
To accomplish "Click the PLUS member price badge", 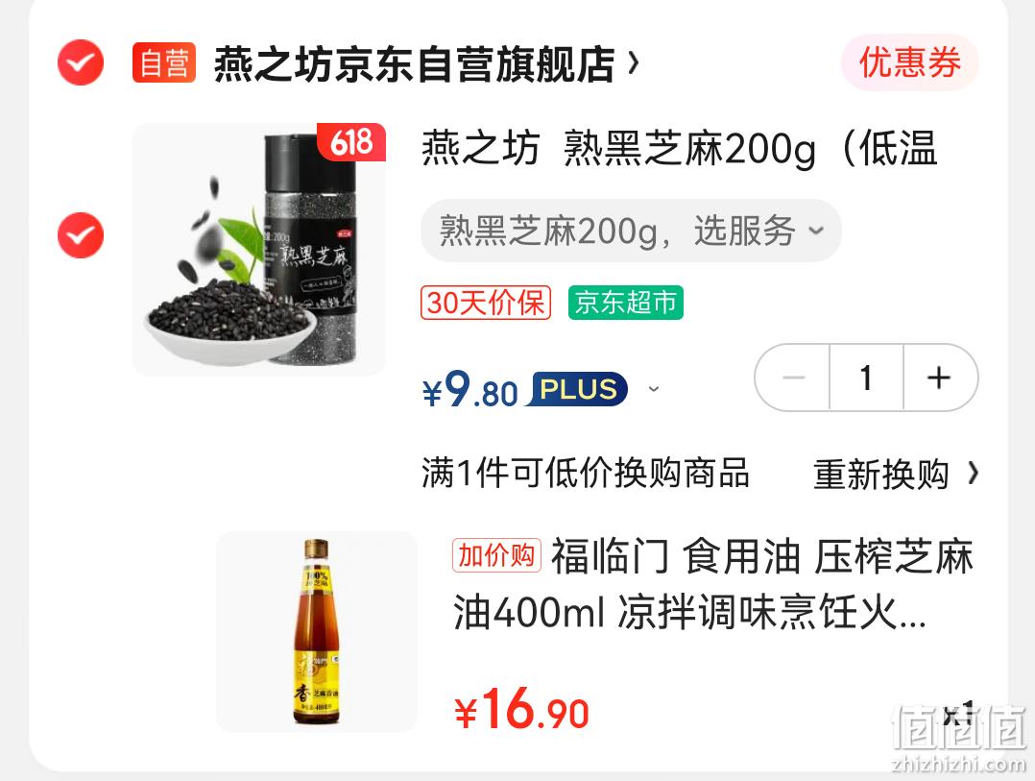I will 578,389.
